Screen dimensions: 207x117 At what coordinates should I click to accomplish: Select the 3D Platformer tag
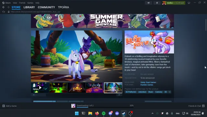pos(131,92)
